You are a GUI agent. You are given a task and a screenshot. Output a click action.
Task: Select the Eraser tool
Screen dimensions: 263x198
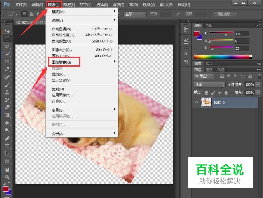7,108
